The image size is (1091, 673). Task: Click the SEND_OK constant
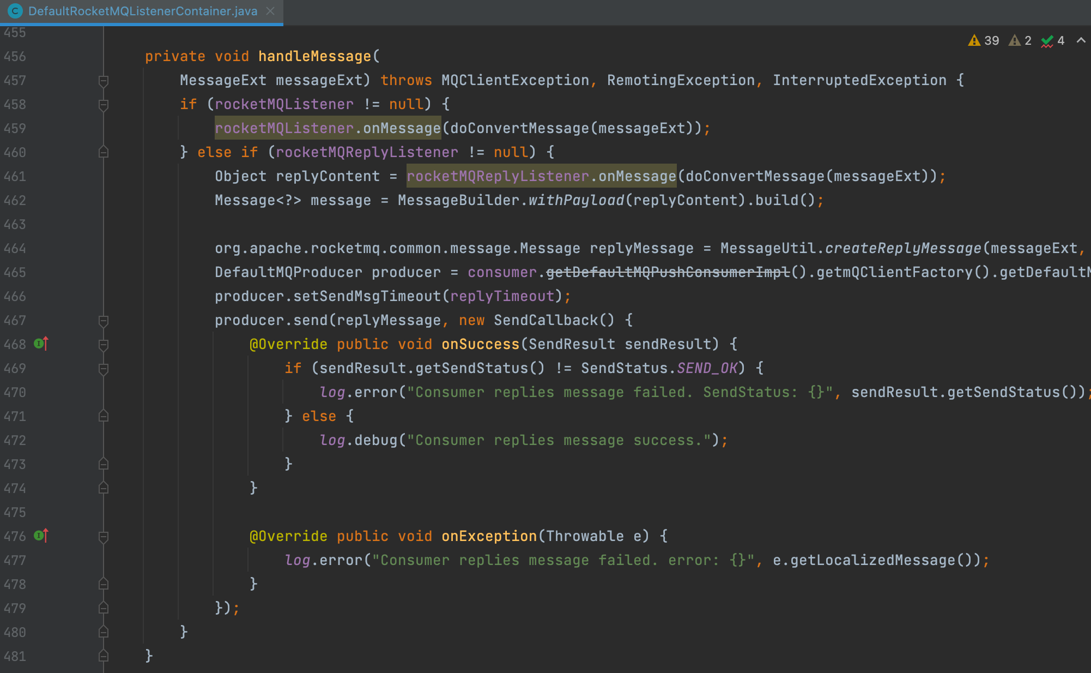tap(707, 368)
